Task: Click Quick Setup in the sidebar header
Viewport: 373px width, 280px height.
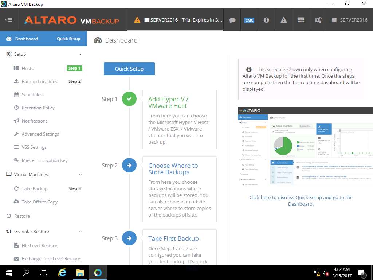Action: pos(68,39)
